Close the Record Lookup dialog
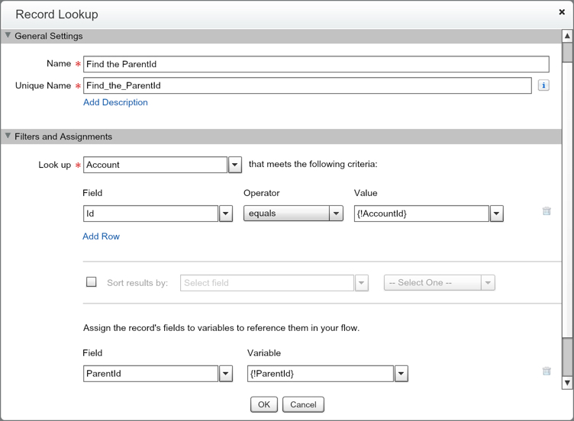The image size is (574, 421). point(562,13)
